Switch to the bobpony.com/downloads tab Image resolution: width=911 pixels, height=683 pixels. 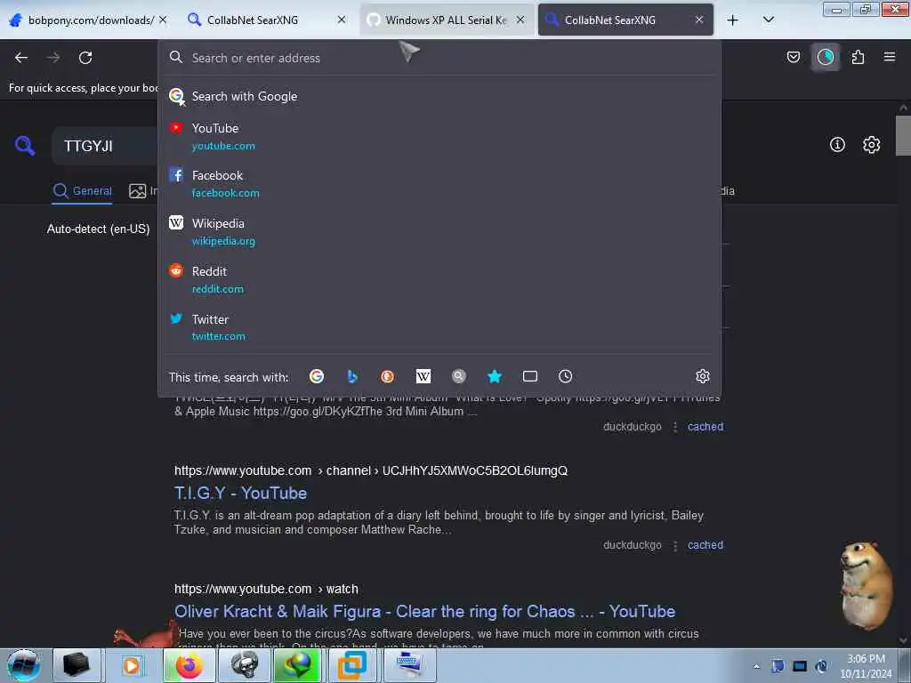[x=88, y=20]
